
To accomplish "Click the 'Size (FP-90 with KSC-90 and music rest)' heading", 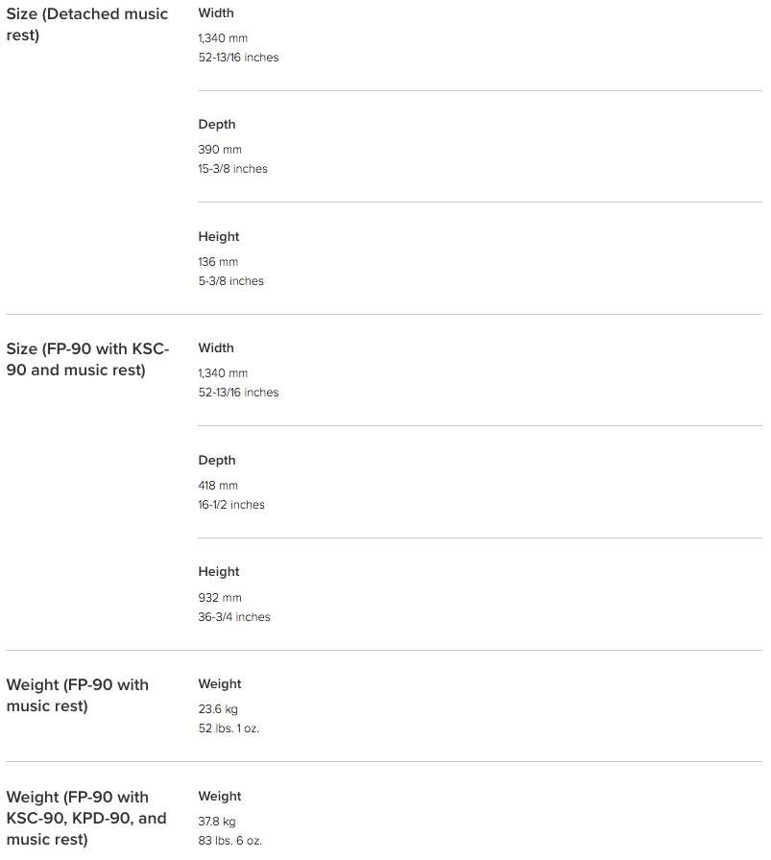I will point(87,359).
